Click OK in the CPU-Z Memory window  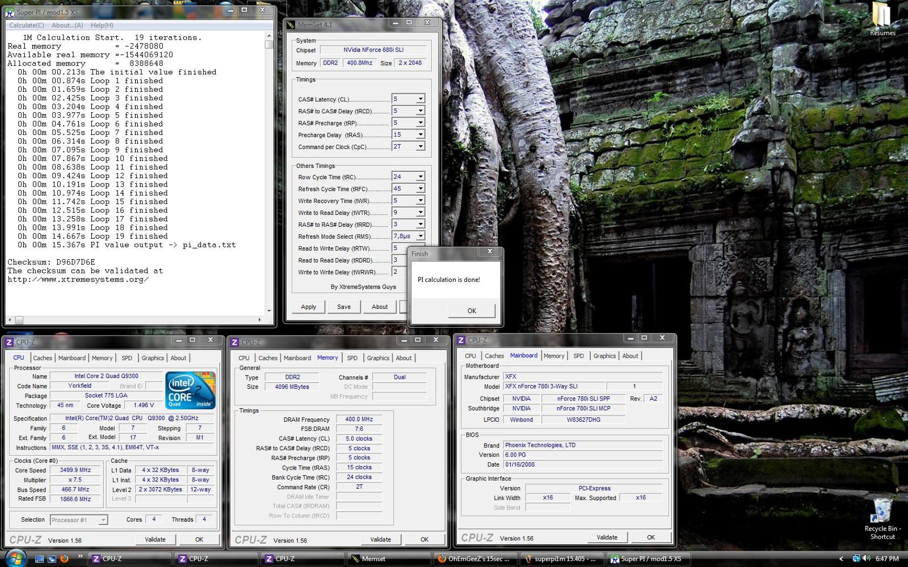coord(424,539)
